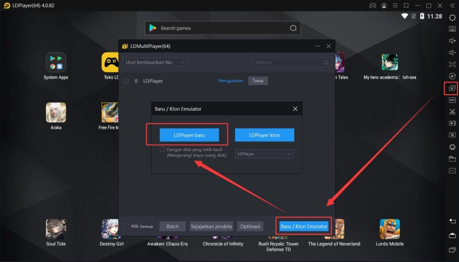Screen dimensions: 459x262
Task: Click the LDMultiPlayer(64) window title
Action: tap(150, 46)
